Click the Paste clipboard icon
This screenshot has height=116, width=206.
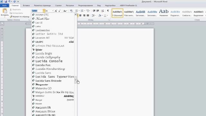pos(5,11)
